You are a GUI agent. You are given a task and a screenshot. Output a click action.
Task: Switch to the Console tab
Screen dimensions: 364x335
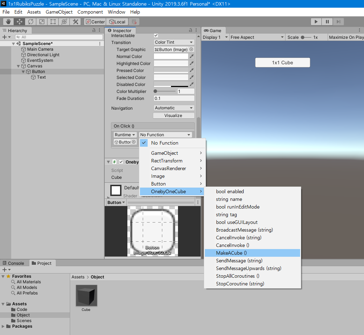tap(14, 263)
